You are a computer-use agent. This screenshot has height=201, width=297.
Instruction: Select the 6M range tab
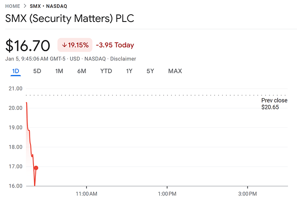[x=82, y=71]
